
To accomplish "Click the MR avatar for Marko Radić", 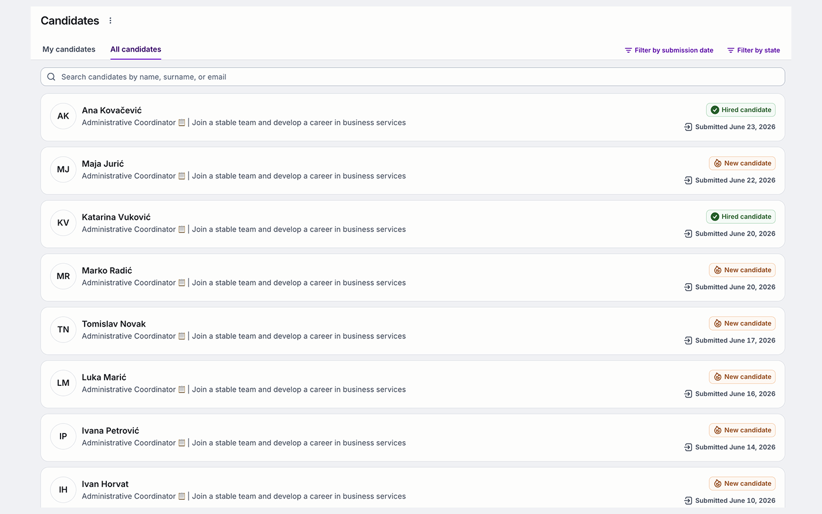I will [x=63, y=277].
